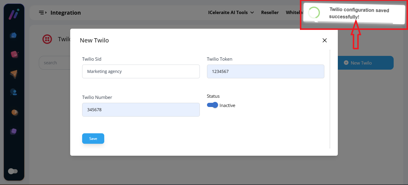Click the Twilio Sid input field
This screenshot has height=185, width=408.
coord(141,71)
